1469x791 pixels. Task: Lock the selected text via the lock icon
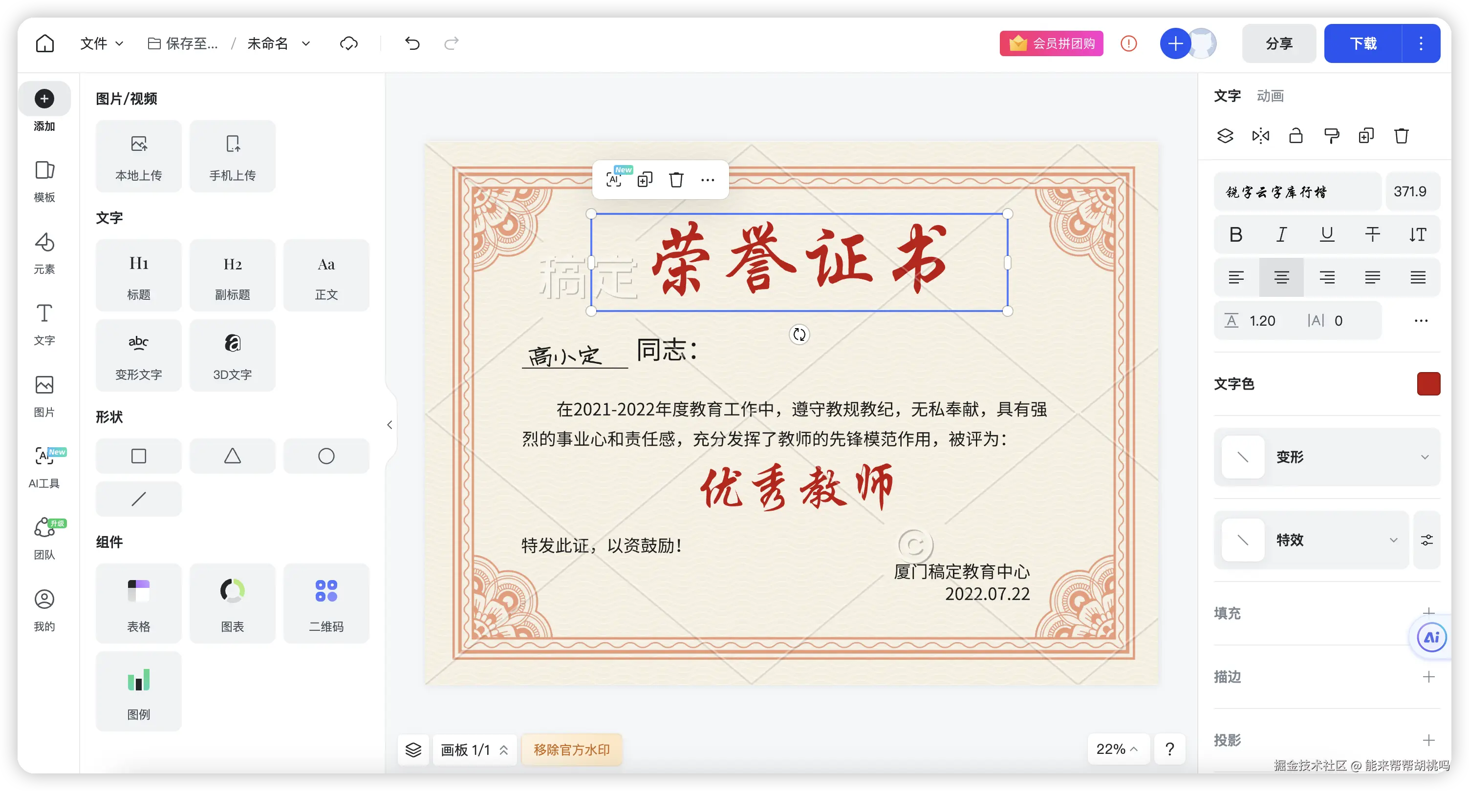1296,136
